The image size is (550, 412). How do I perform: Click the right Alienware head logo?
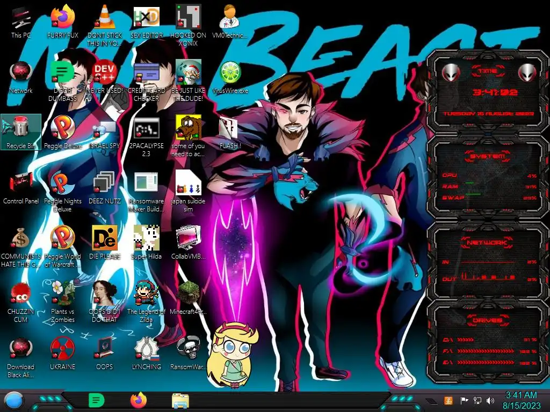(x=527, y=72)
